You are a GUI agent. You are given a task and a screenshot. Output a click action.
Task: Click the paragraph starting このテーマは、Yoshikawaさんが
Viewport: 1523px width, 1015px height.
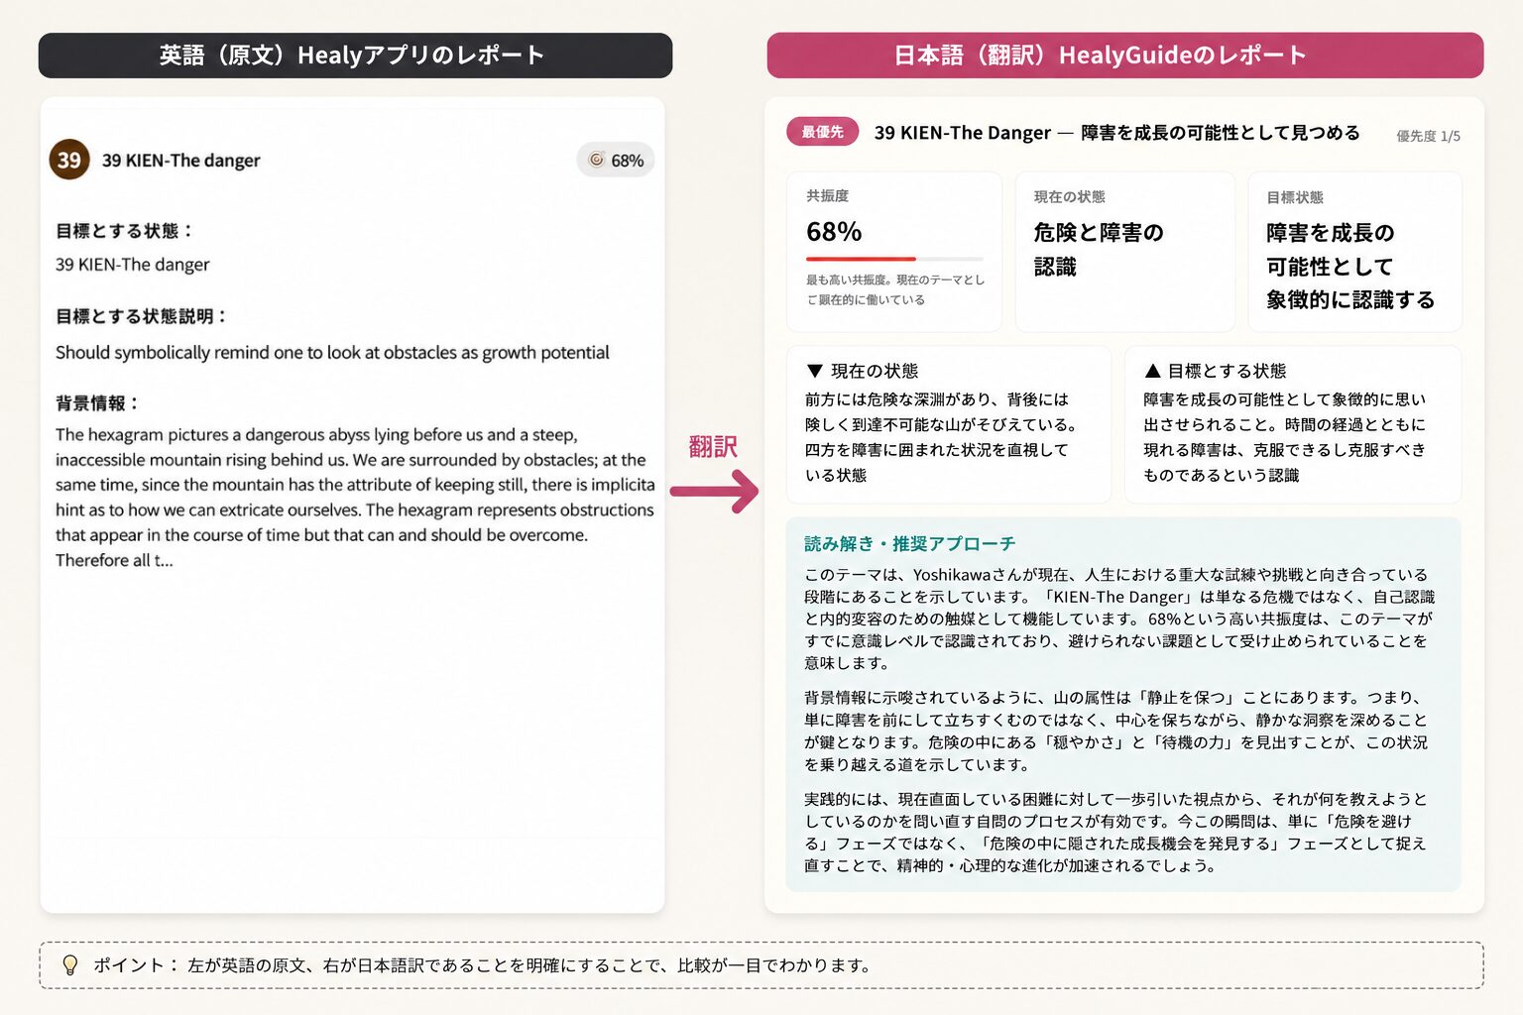point(1119,619)
